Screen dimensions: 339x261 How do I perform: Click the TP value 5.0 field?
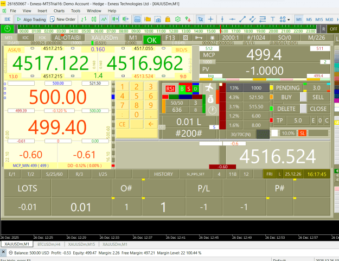coord(298,120)
